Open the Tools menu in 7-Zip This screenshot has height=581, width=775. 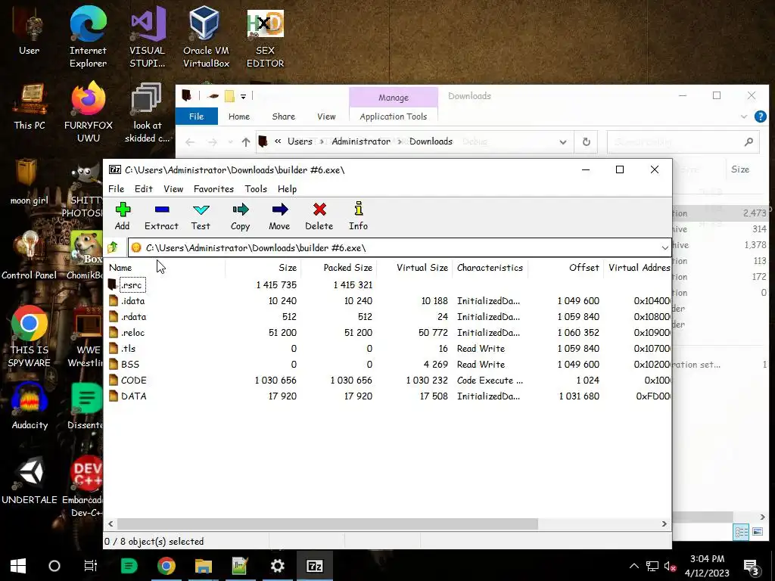coord(256,188)
